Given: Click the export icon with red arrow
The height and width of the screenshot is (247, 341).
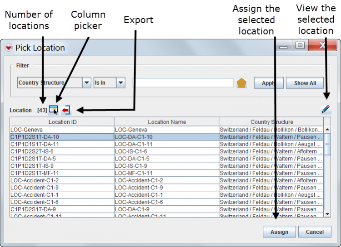Looking at the screenshot, I should [66, 110].
